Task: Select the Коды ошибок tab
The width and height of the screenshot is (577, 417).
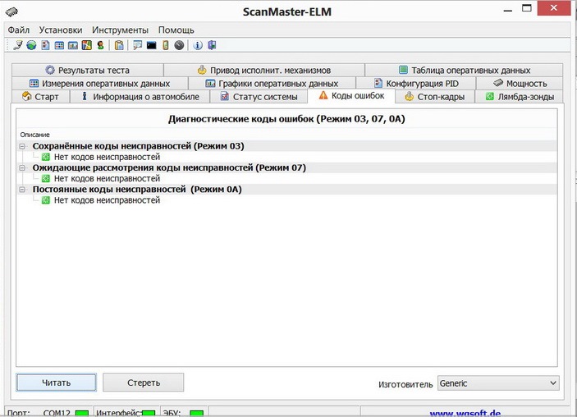Action: [x=351, y=96]
